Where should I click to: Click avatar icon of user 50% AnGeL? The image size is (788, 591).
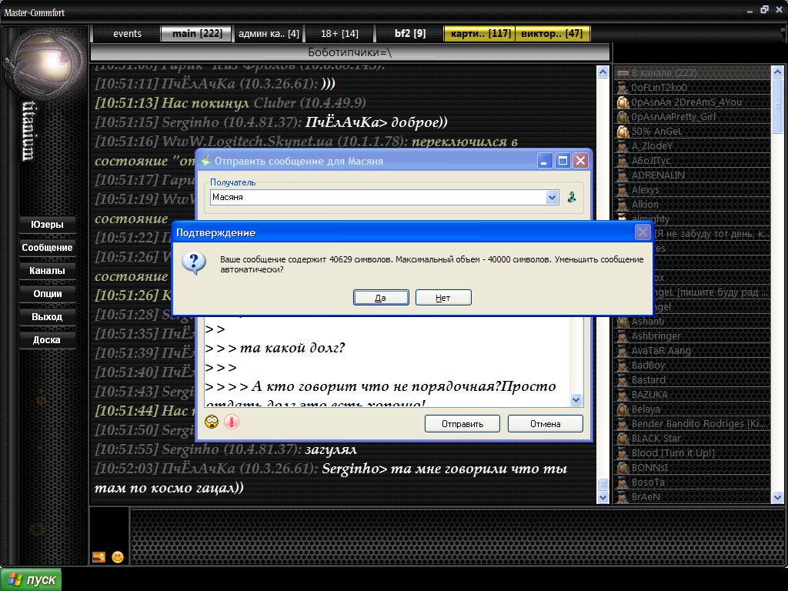pos(623,132)
